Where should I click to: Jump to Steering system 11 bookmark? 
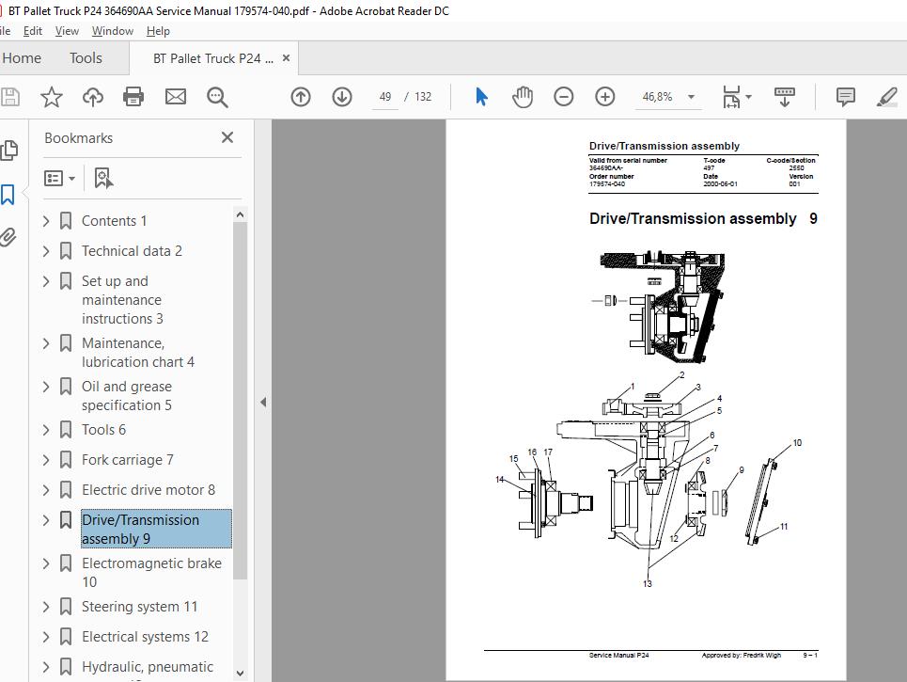tap(139, 607)
